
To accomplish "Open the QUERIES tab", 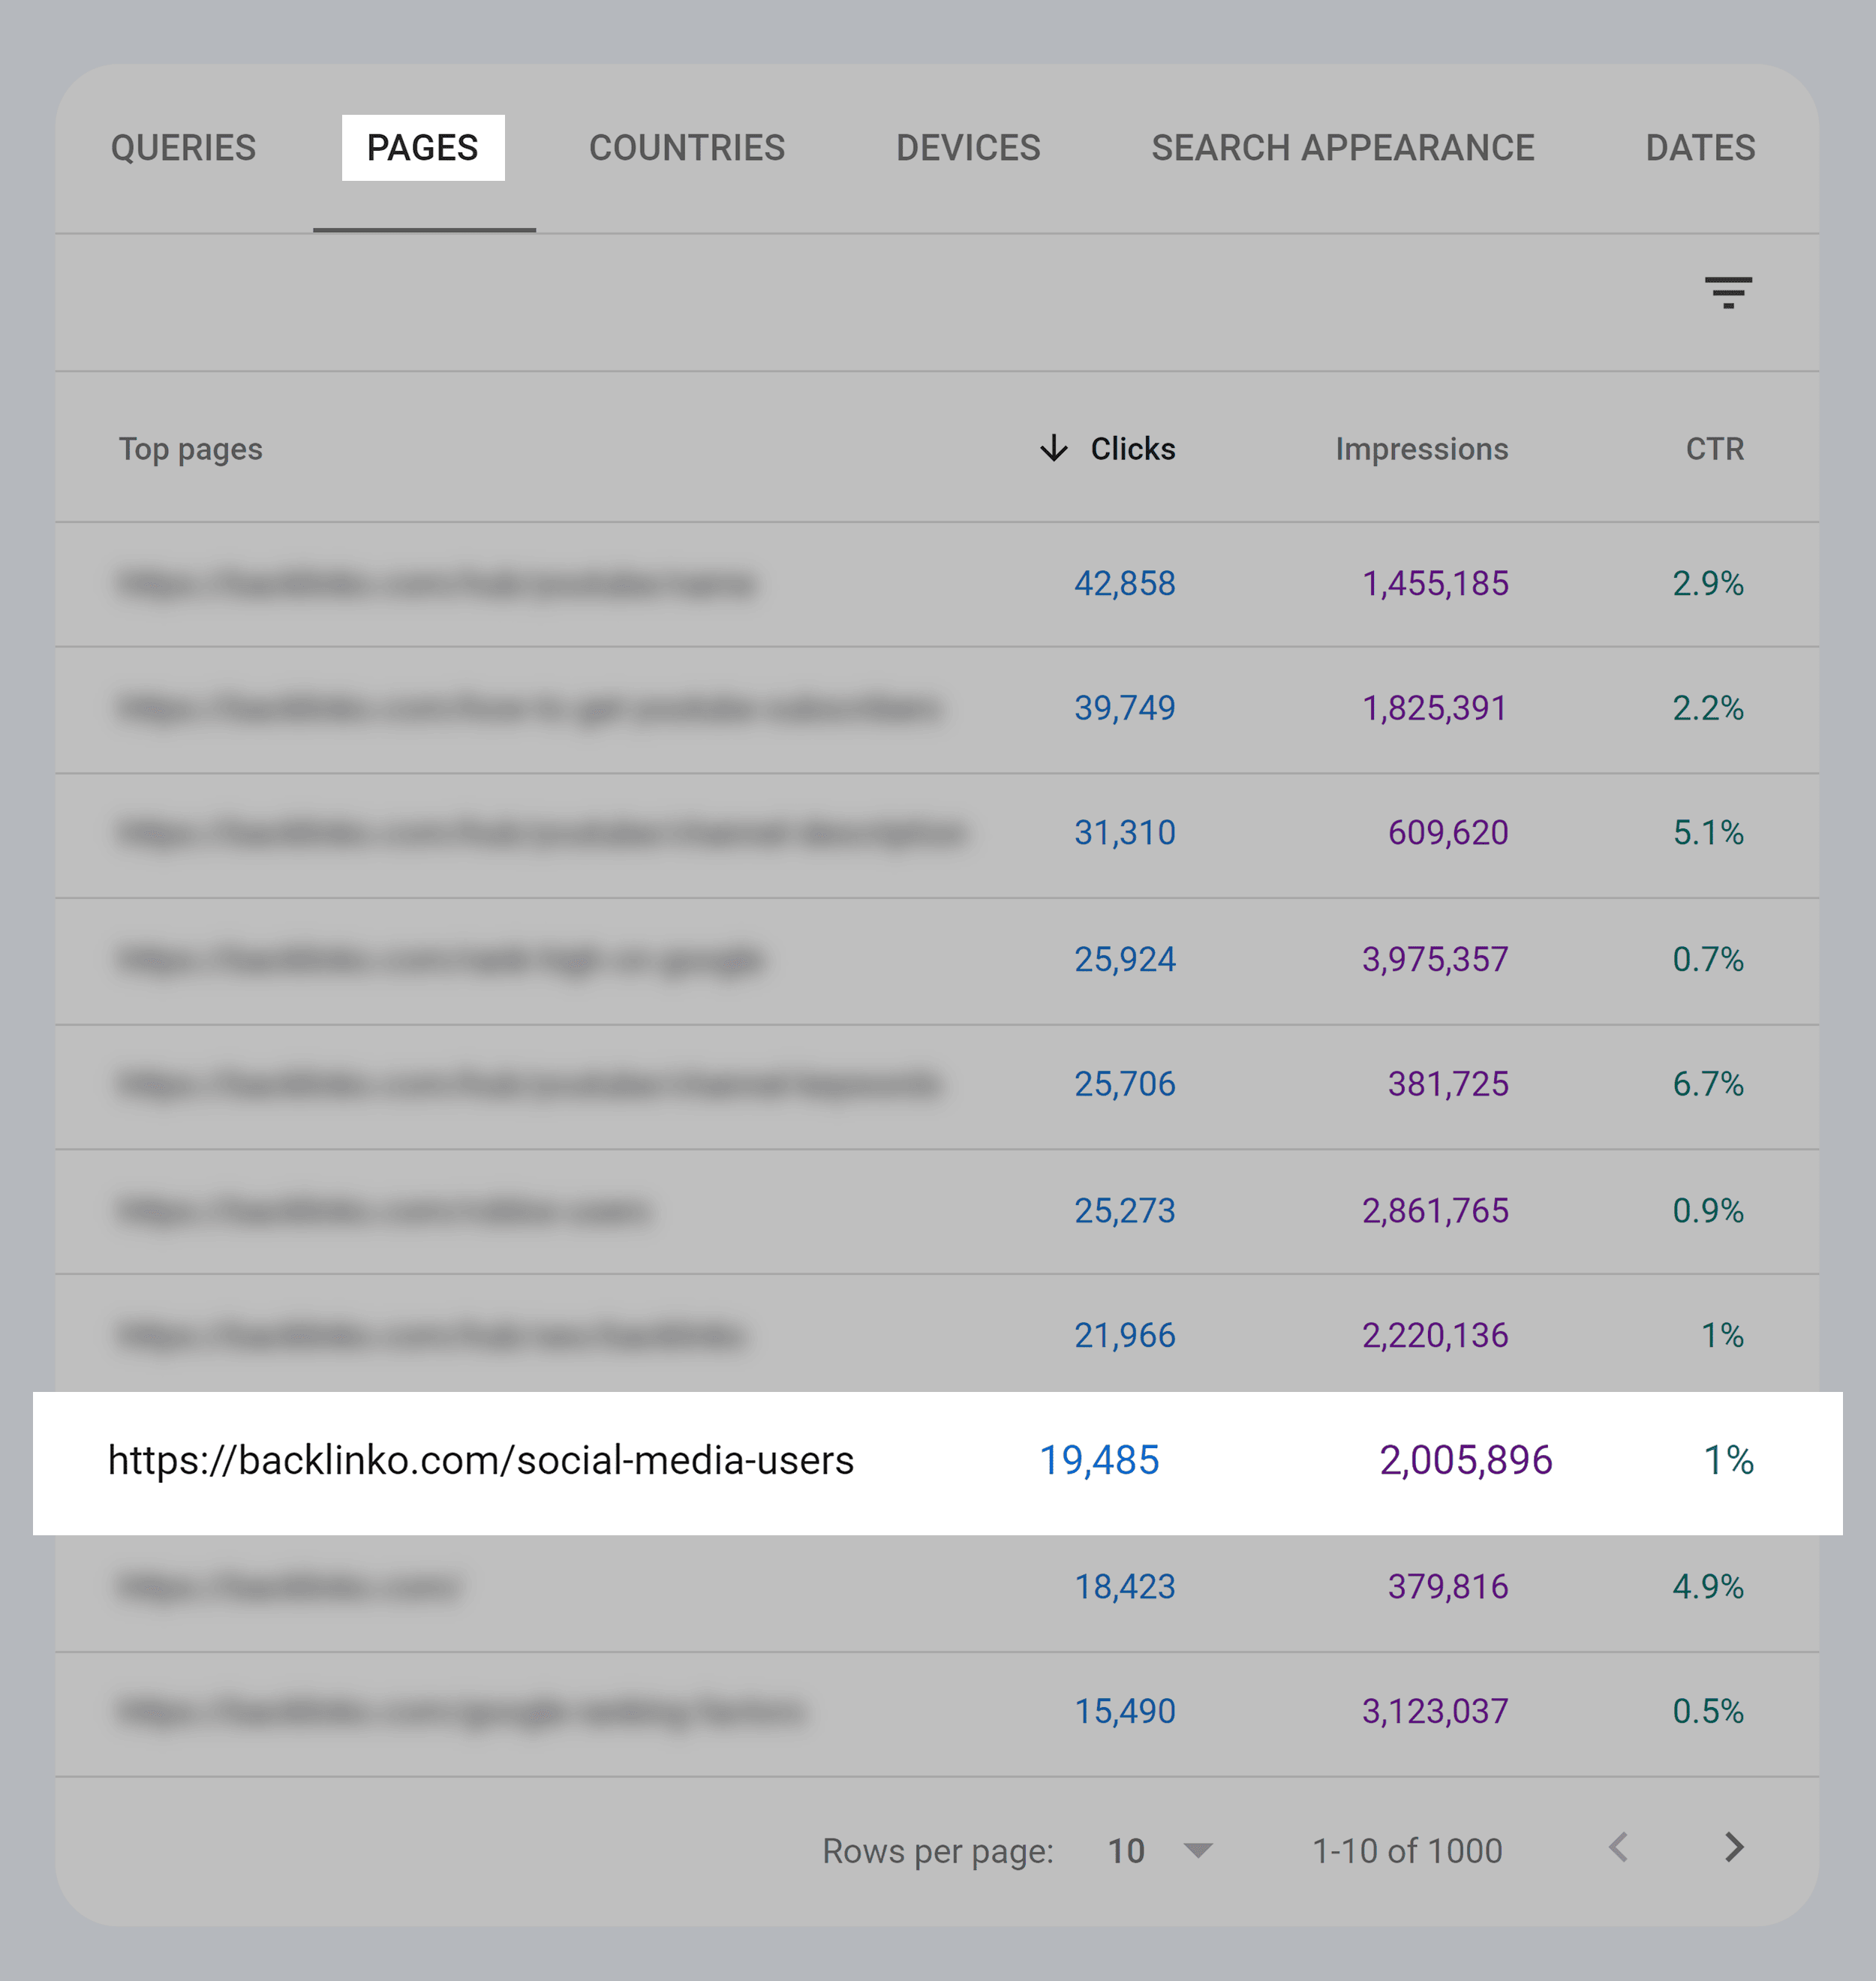I will (x=184, y=148).
